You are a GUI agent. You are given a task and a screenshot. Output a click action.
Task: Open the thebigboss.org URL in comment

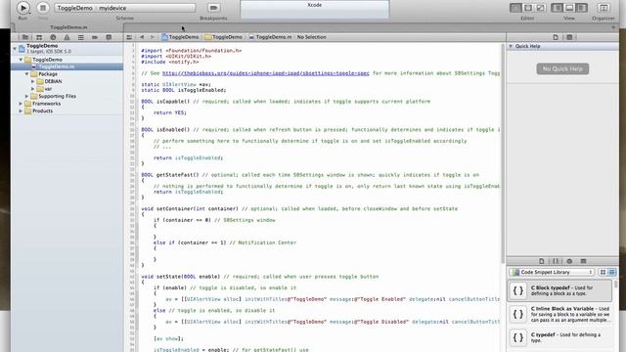point(265,73)
